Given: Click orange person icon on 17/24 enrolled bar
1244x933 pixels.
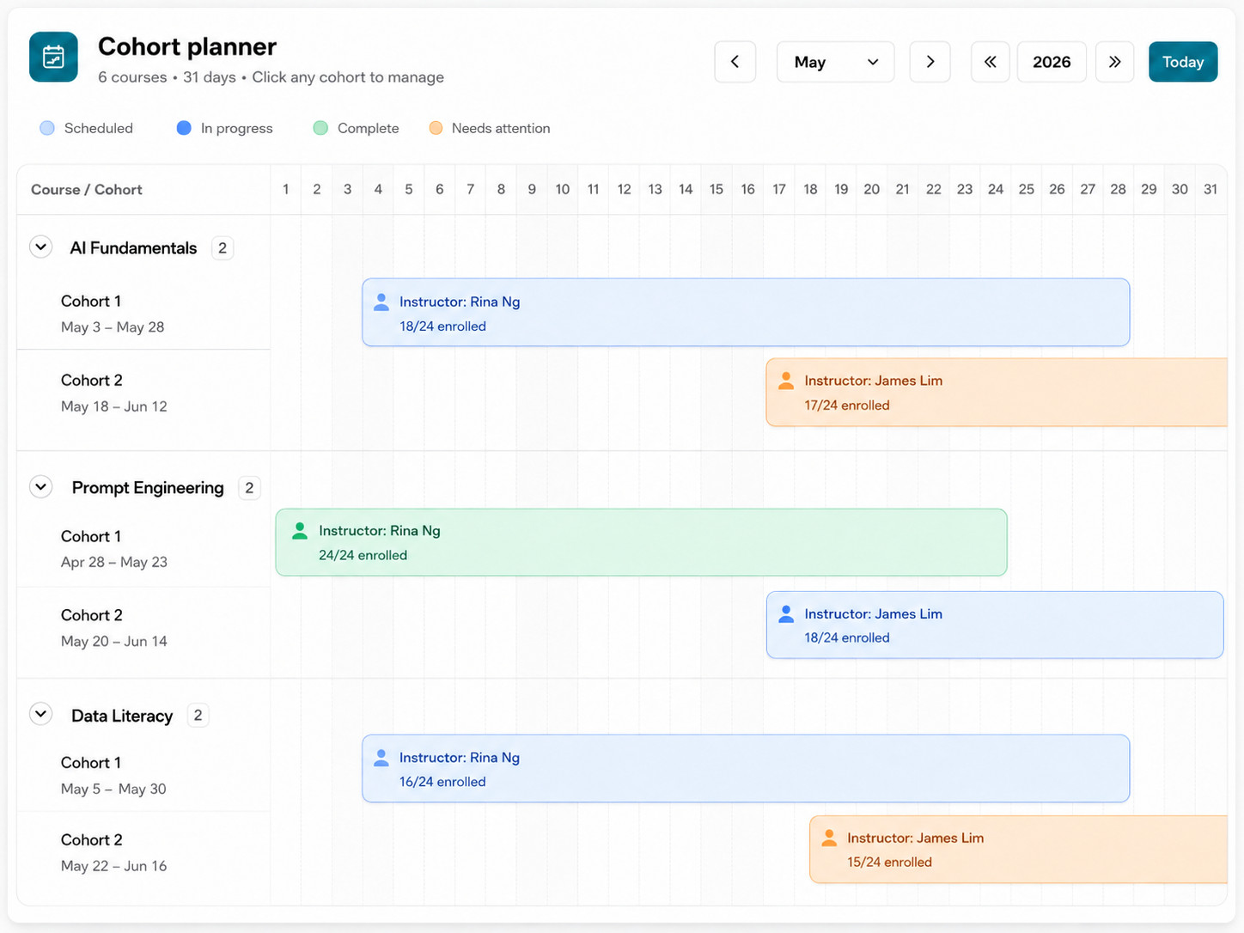Looking at the screenshot, I should (x=786, y=381).
